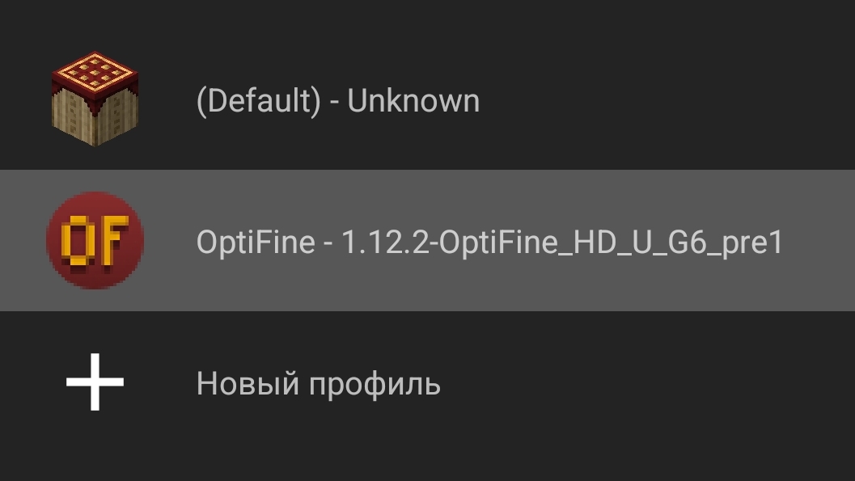855x481 pixels.
Task: Click empty space right of "(Default) - Unknown"
Action: click(663, 101)
